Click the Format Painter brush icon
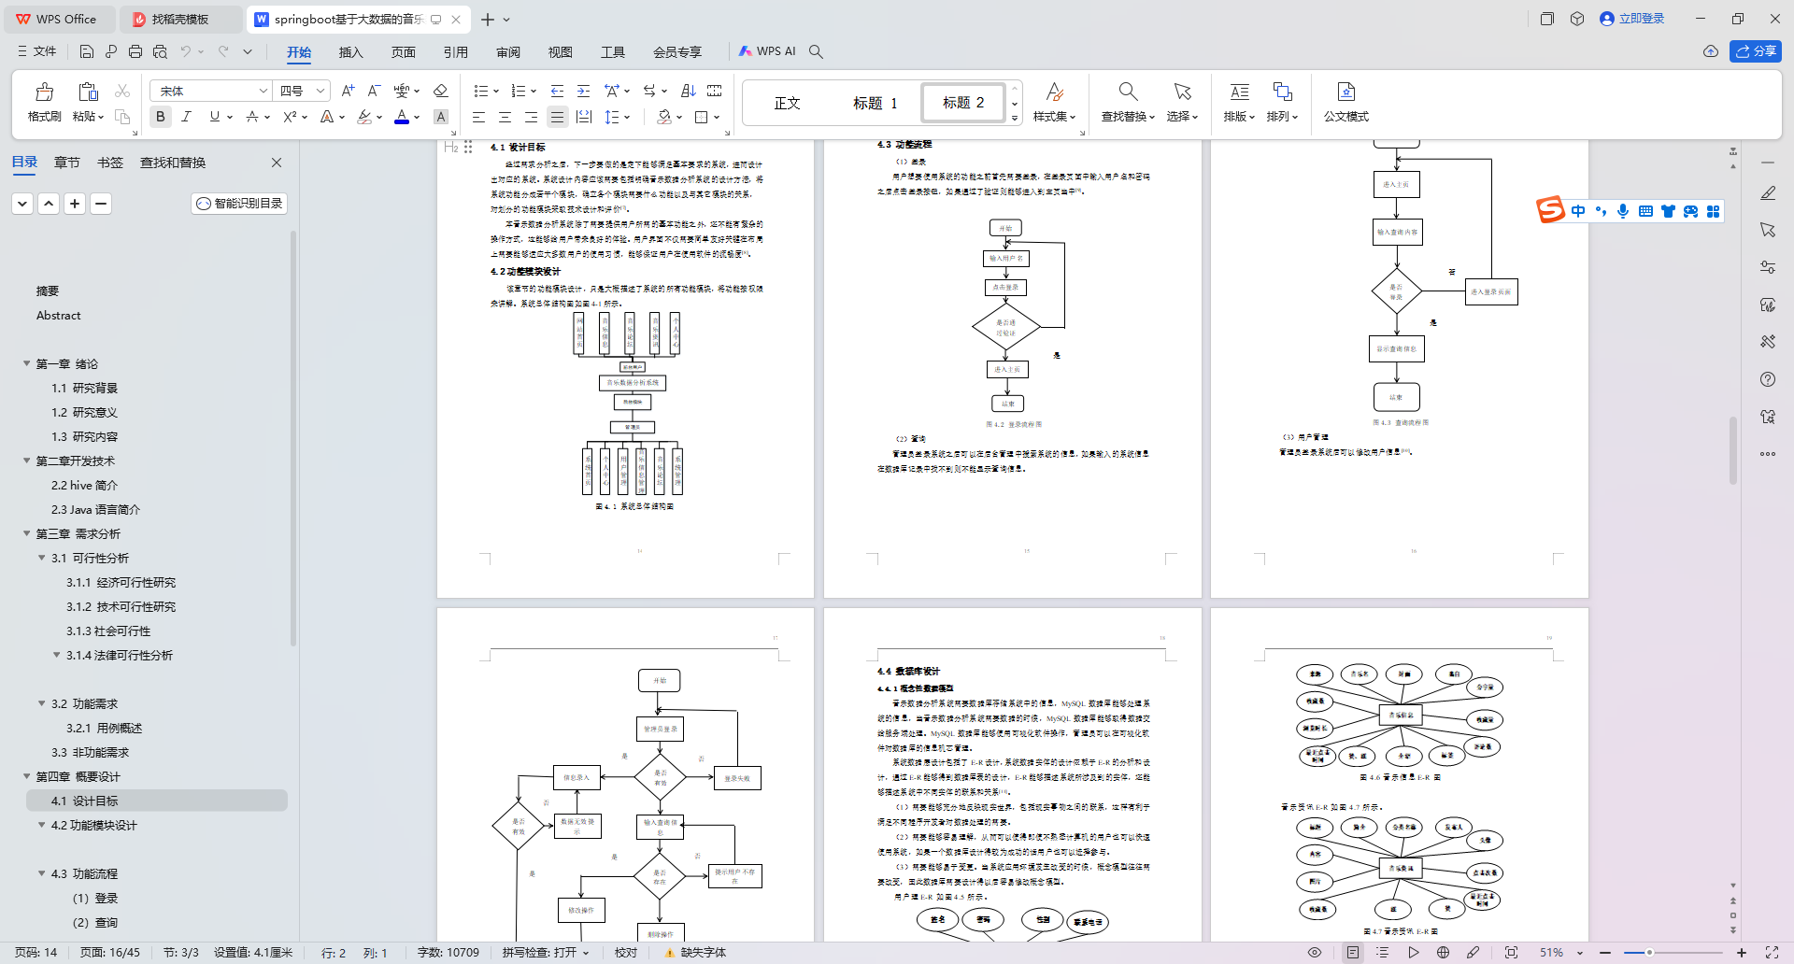Viewport: 1794px width, 964px height. point(44,92)
